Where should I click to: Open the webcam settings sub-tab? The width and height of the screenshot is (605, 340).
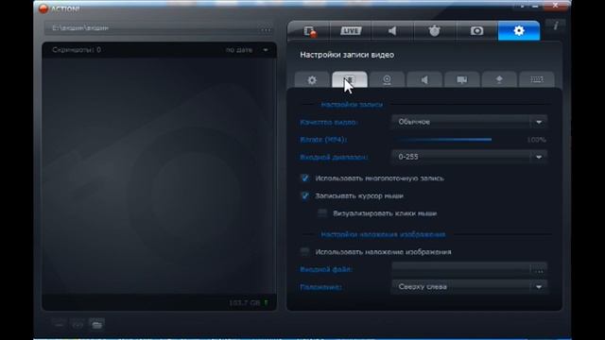387,79
